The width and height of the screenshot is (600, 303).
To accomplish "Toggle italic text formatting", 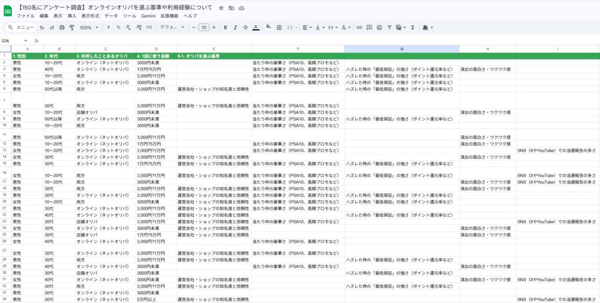I will [236, 28].
